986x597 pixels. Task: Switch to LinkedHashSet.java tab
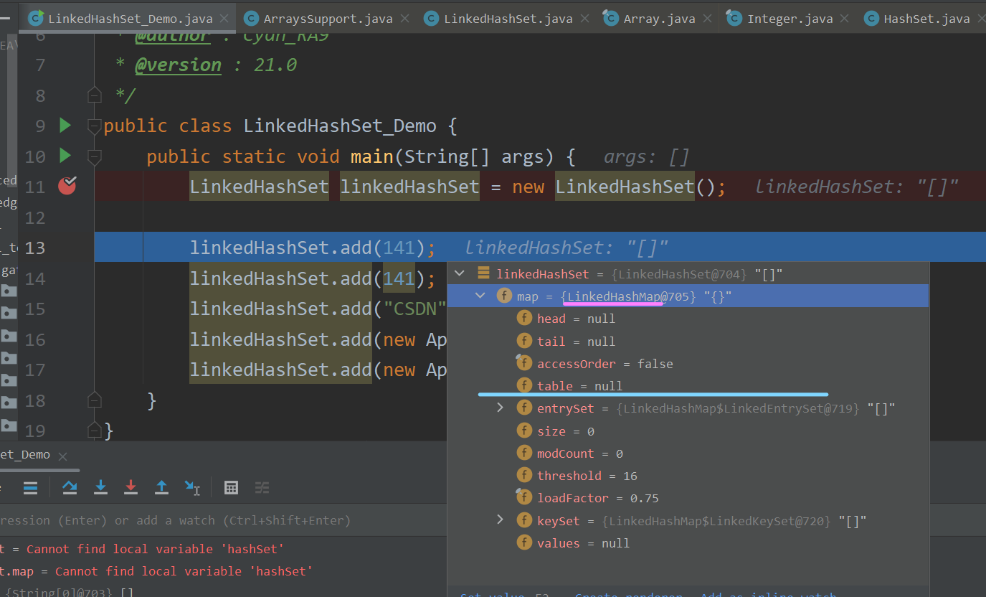point(507,19)
